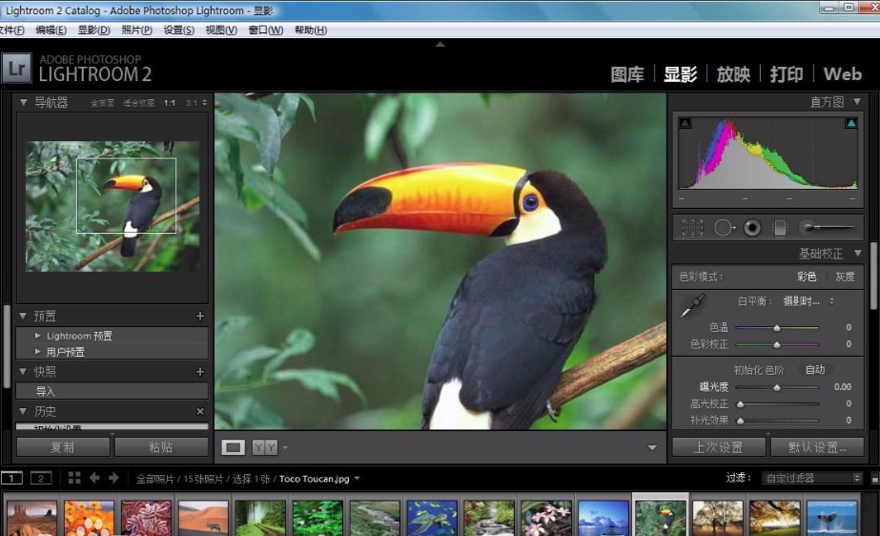Select the spot removal tool
This screenshot has height=536, width=880.
click(724, 227)
